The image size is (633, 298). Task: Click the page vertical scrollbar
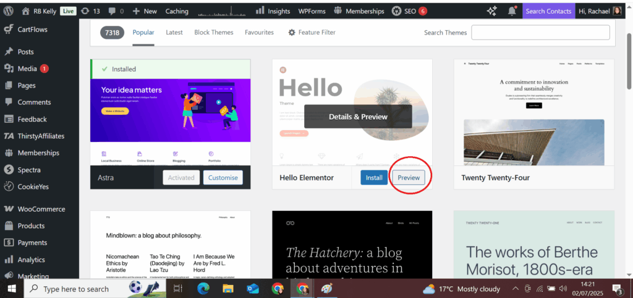629,60
